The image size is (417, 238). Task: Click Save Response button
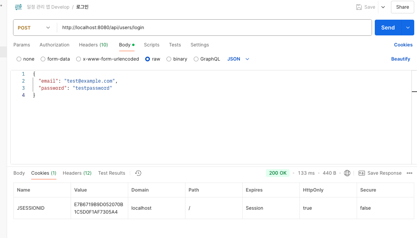pyautogui.click(x=384, y=173)
